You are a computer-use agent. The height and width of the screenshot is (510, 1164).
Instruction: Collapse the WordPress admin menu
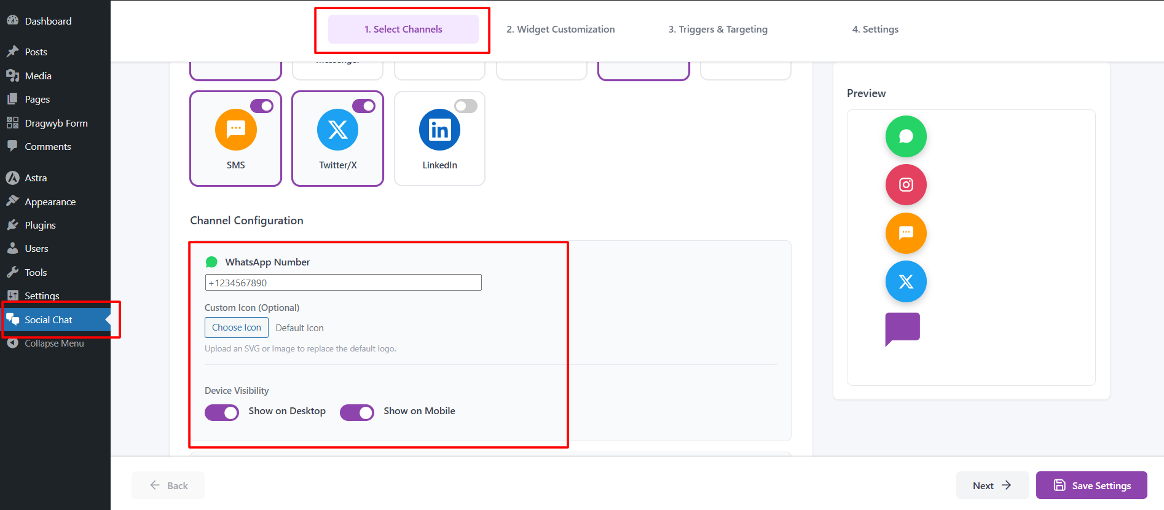tap(54, 343)
